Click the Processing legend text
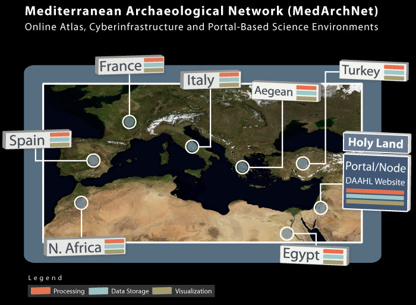 coord(69,291)
